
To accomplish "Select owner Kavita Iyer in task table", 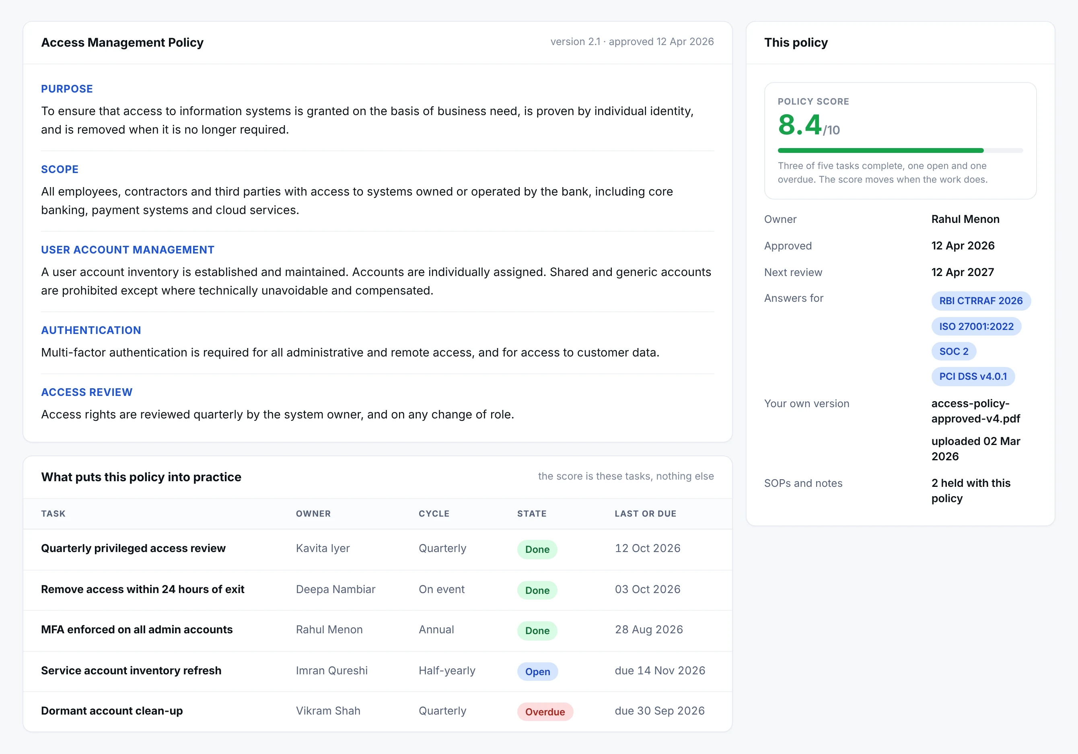I will coord(323,548).
